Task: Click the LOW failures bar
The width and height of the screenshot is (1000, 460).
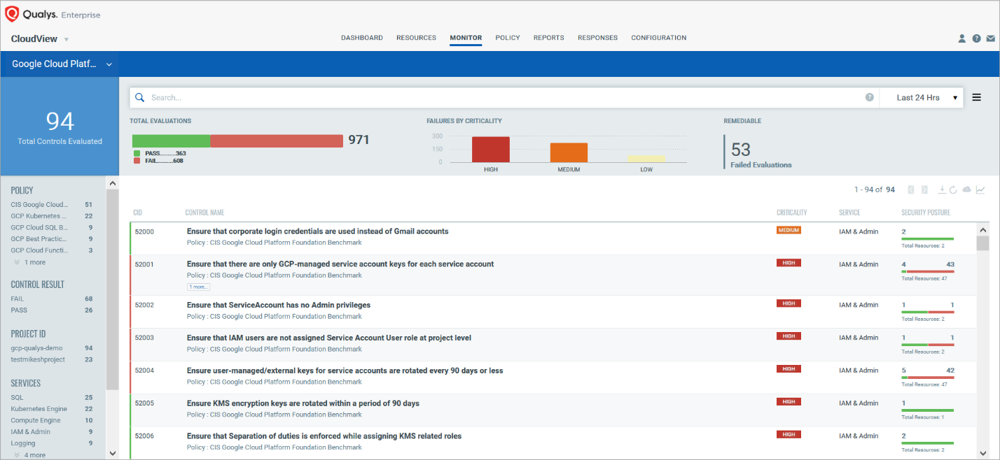Action: pyautogui.click(x=646, y=159)
